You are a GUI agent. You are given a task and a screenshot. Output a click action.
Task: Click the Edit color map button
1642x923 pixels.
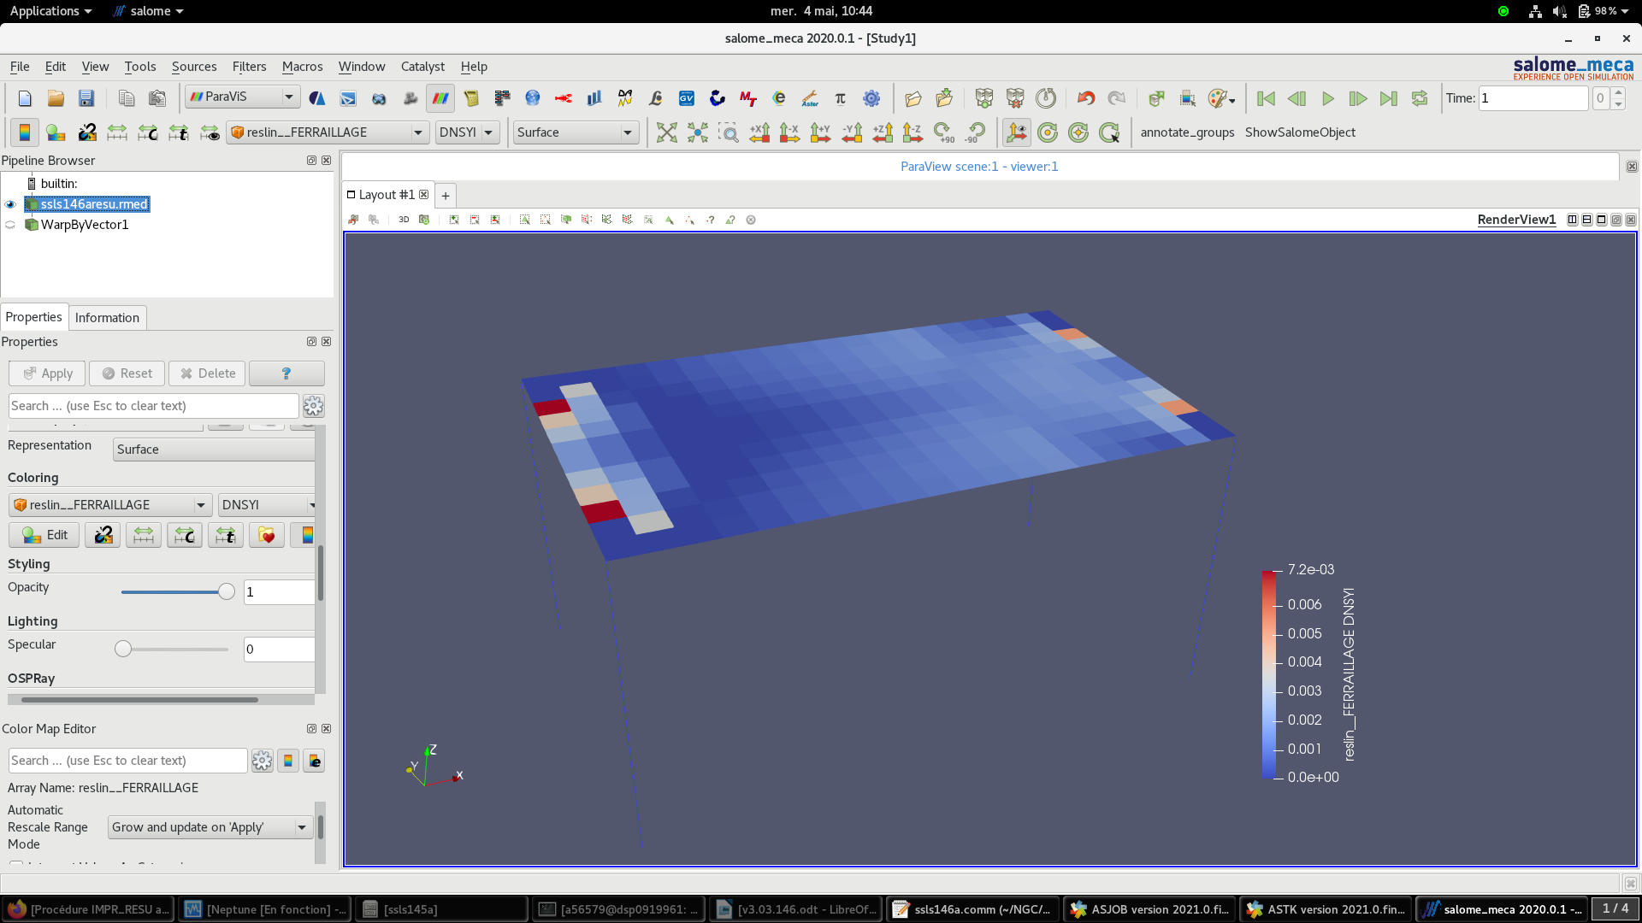tap(44, 535)
